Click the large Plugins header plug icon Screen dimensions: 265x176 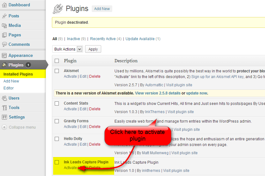click(58, 9)
